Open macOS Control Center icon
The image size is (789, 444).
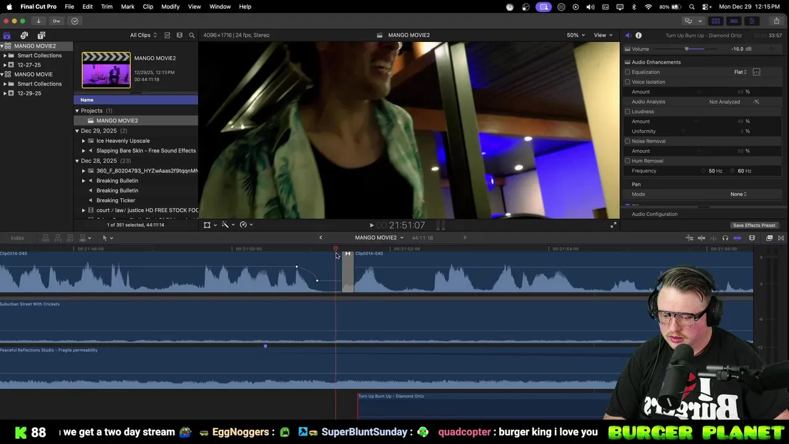pyautogui.click(x=705, y=6)
